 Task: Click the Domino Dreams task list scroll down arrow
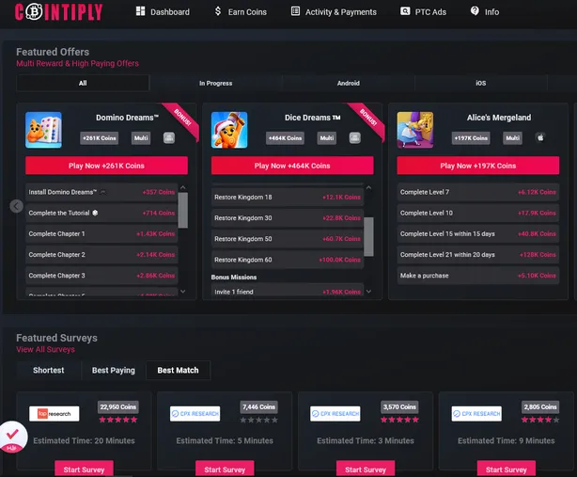[x=183, y=292]
